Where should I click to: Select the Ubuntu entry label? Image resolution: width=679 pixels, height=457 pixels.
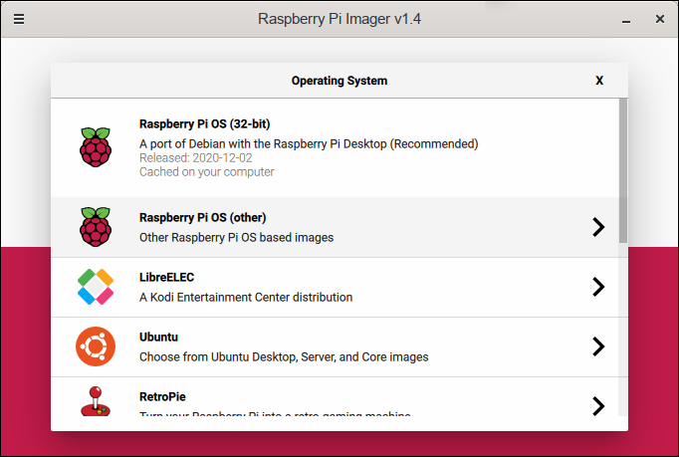(158, 338)
